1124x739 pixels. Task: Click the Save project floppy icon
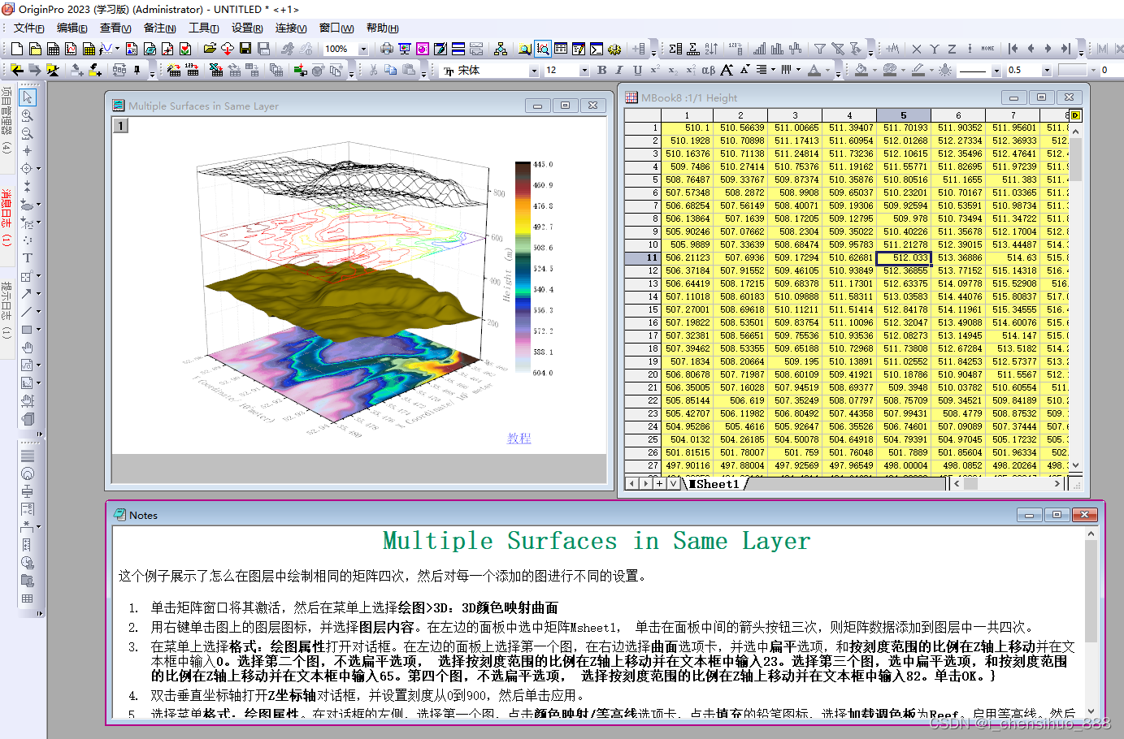(x=245, y=49)
